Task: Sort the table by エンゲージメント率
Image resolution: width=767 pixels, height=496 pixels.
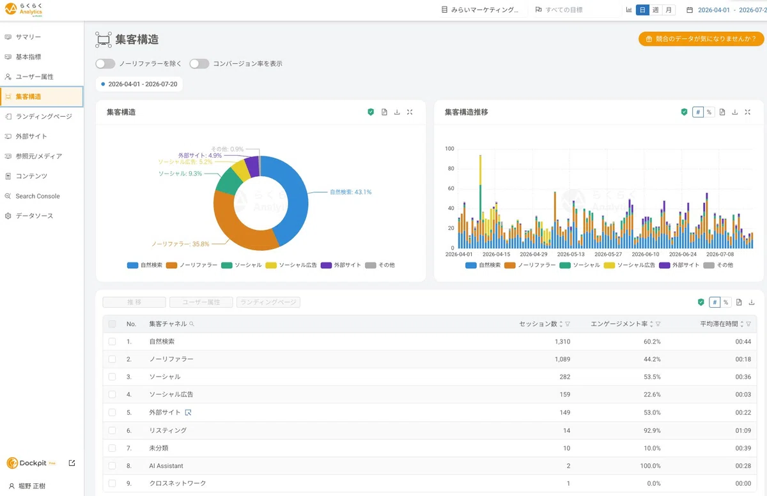Action: (x=652, y=324)
